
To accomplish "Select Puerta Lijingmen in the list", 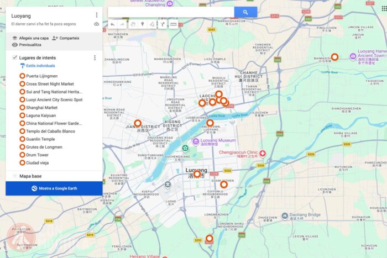I will [x=41, y=76].
